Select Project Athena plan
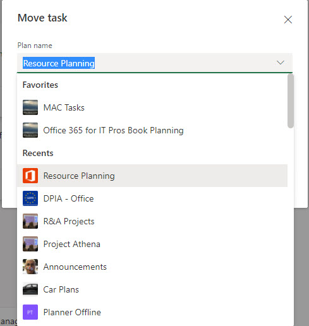Image resolution: width=309 pixels, height=326 pixels. point(152,244)
